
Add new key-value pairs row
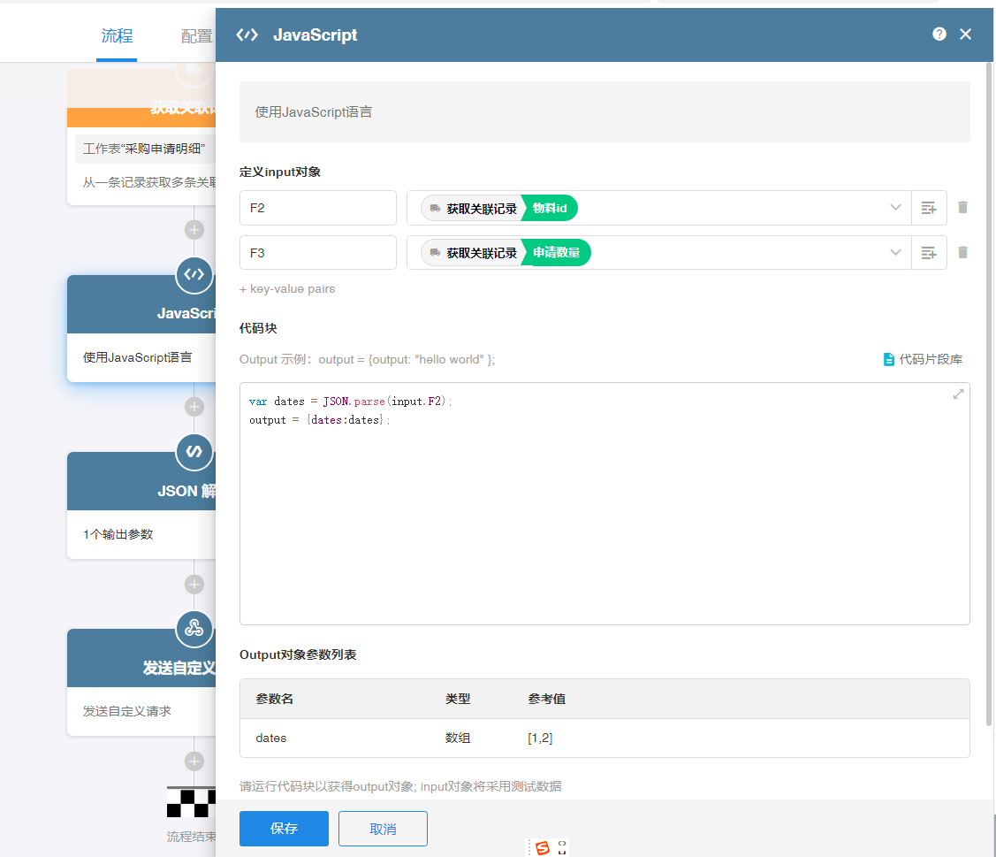[x=287, y=289]
